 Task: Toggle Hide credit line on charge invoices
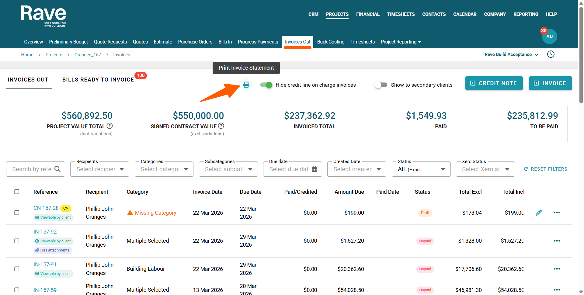click(x=266, y=85)
